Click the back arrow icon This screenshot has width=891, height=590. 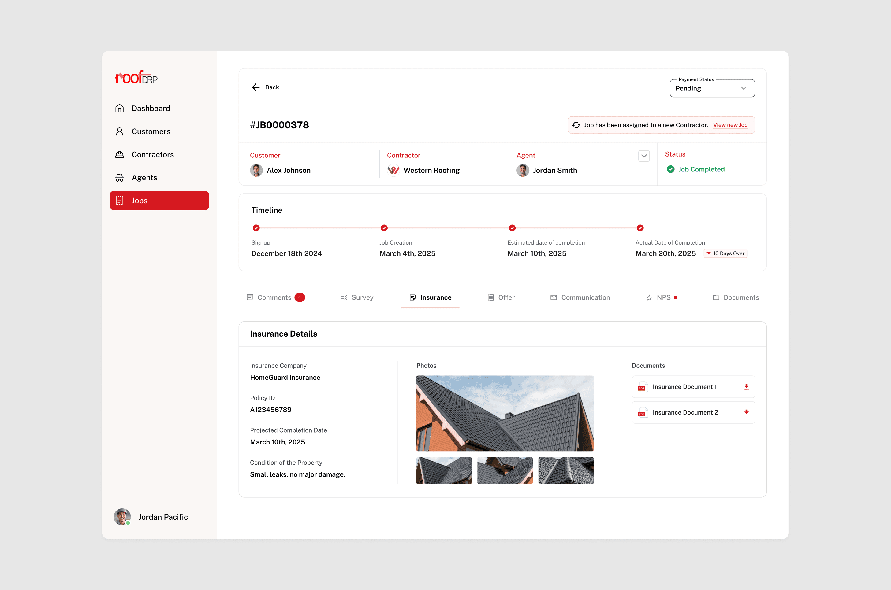coord(256,87)
